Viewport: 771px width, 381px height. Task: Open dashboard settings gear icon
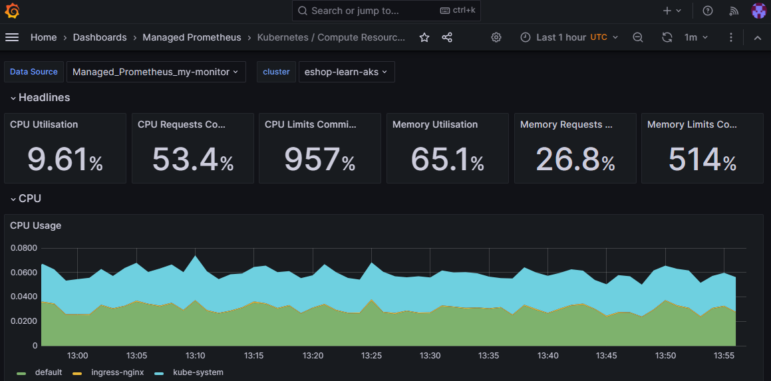pos(496,37)
